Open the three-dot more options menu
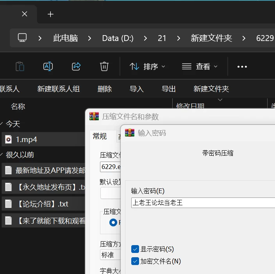 coord(242,67)
